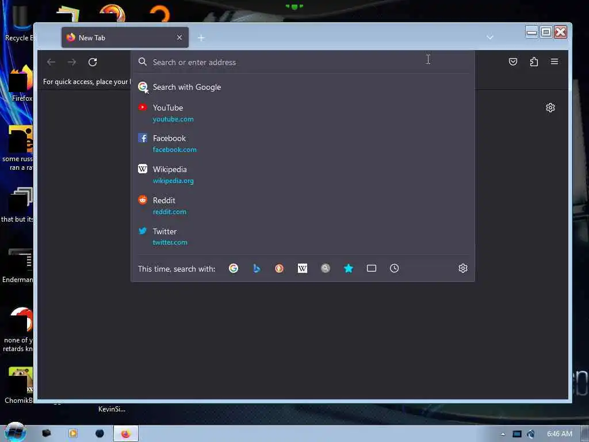Open new tab page settings gear

tap(550, 108)
